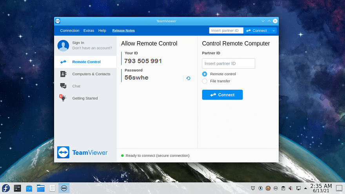Click the 'Don't have an account?' link

(92, 48)
